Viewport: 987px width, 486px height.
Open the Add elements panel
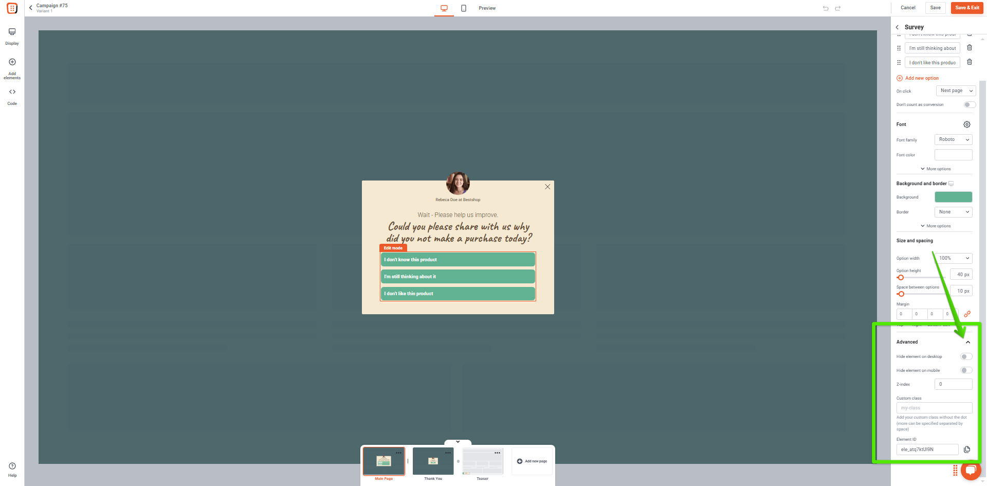[x=12, y=68]
